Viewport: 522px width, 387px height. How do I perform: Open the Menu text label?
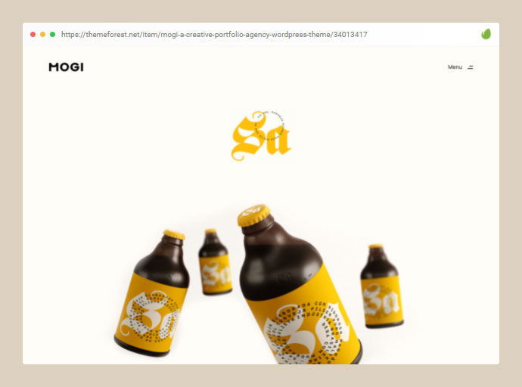[455, 67]
